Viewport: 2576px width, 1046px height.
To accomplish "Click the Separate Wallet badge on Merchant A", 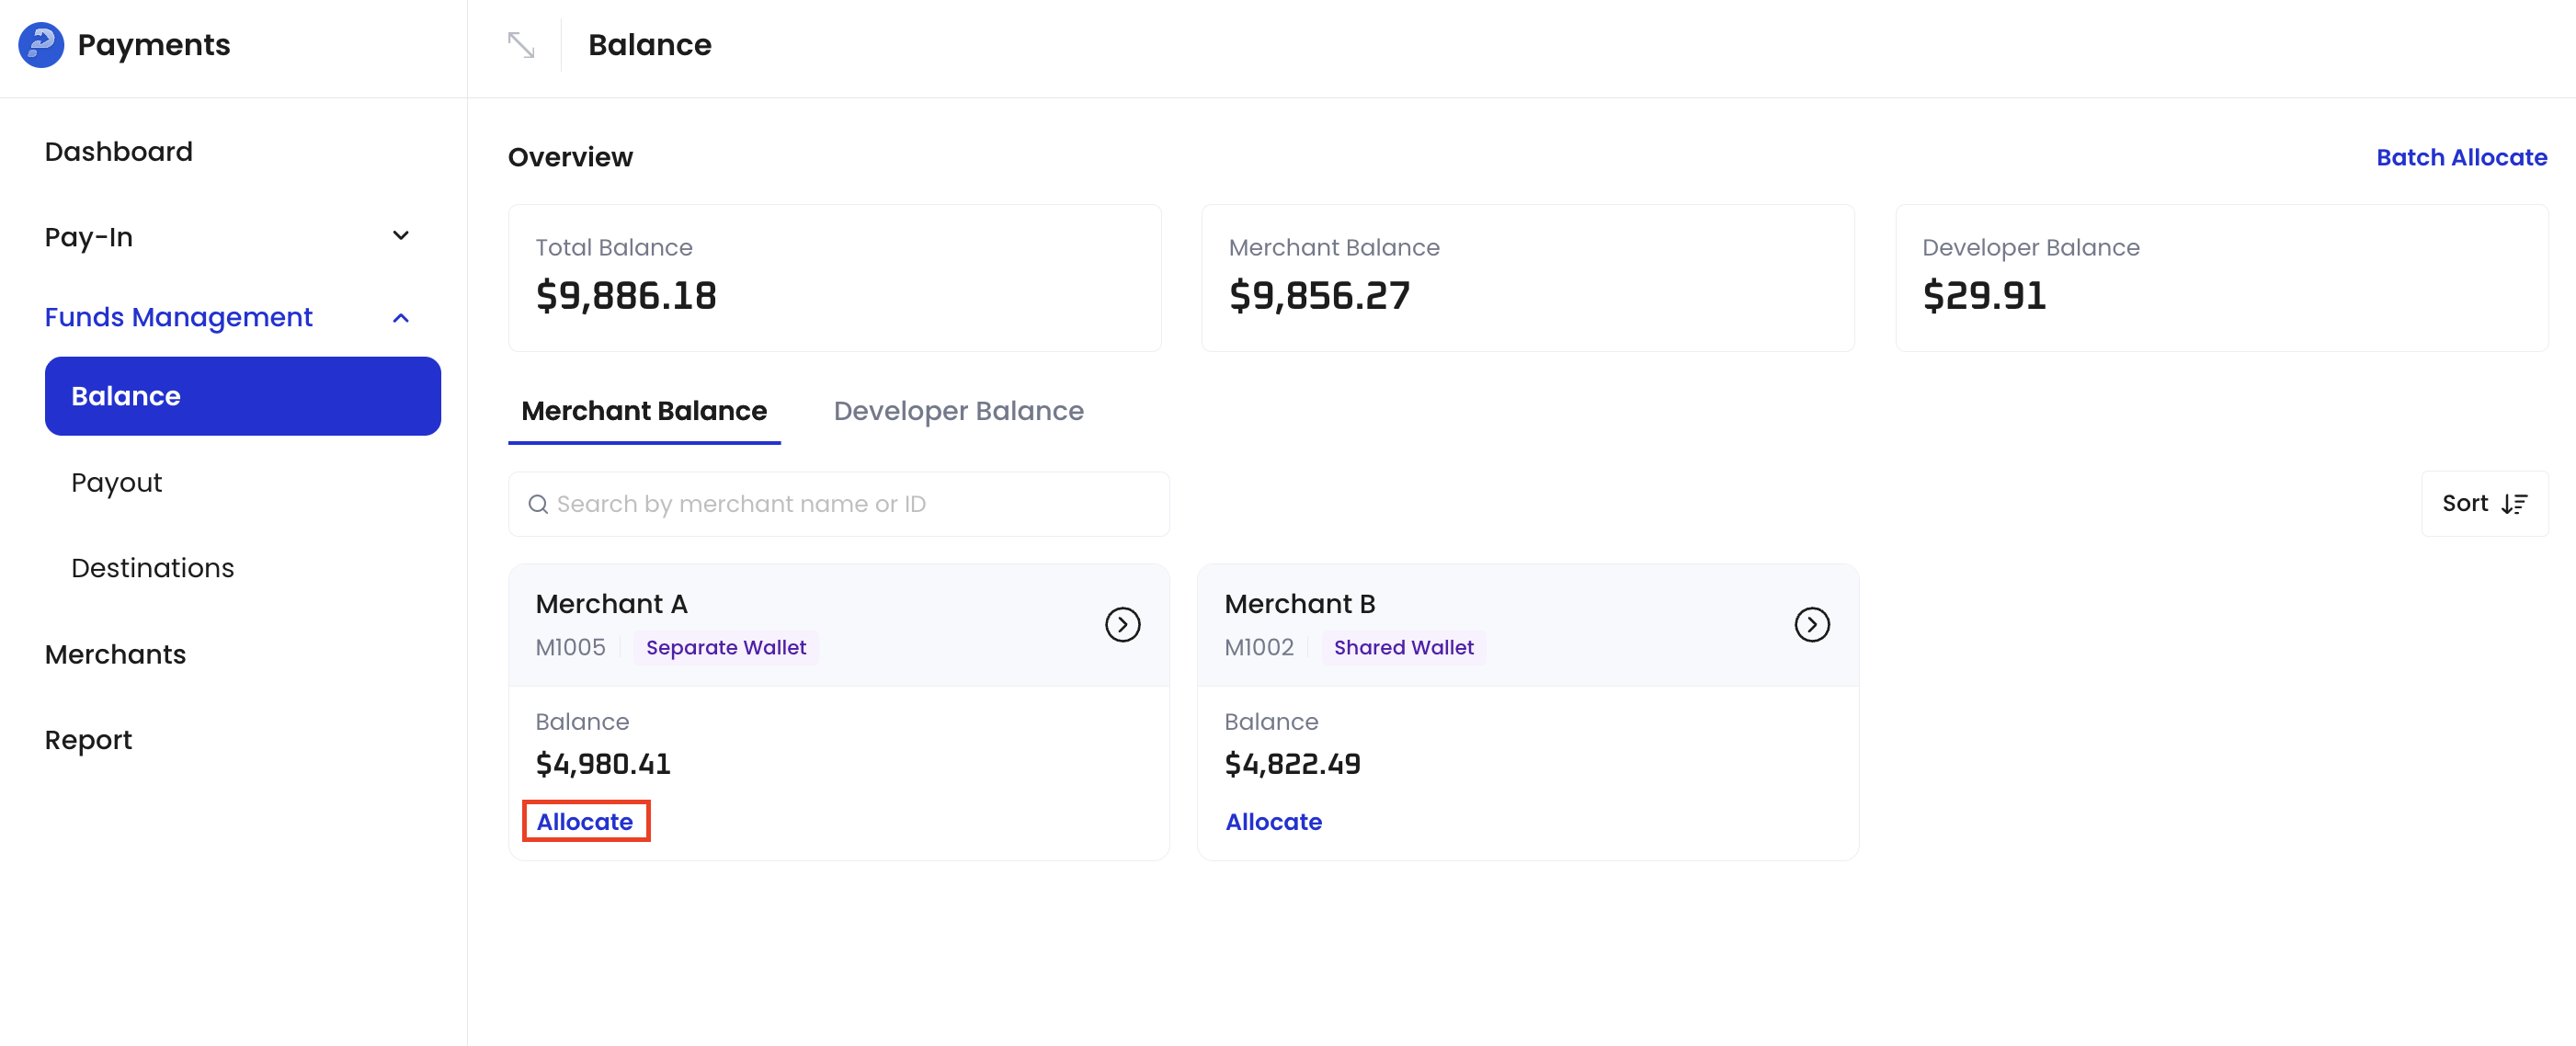I will (726, 647).
